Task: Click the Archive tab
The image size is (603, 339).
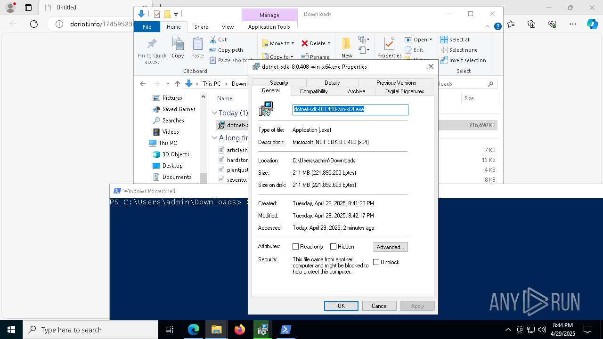Action: pos(357,91)
